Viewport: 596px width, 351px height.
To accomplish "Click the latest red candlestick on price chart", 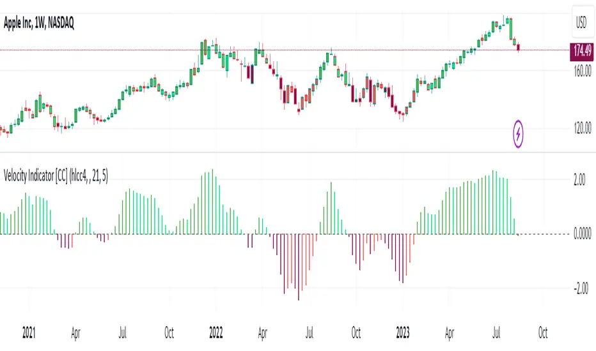I will pyautogui.click(x=518, y=47).
